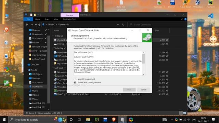Viewport: 219px width, 123px height.
Task: Collapse the 'Last week (7)' group
Action: pos(53,68)
